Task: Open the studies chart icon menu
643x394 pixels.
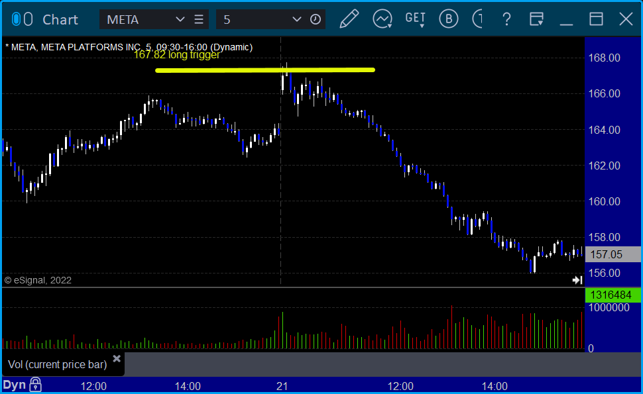Action: coord(382,19)
